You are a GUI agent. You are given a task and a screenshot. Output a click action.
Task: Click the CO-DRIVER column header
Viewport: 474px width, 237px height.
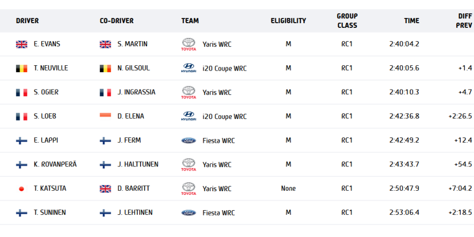[x=116, y=21]
